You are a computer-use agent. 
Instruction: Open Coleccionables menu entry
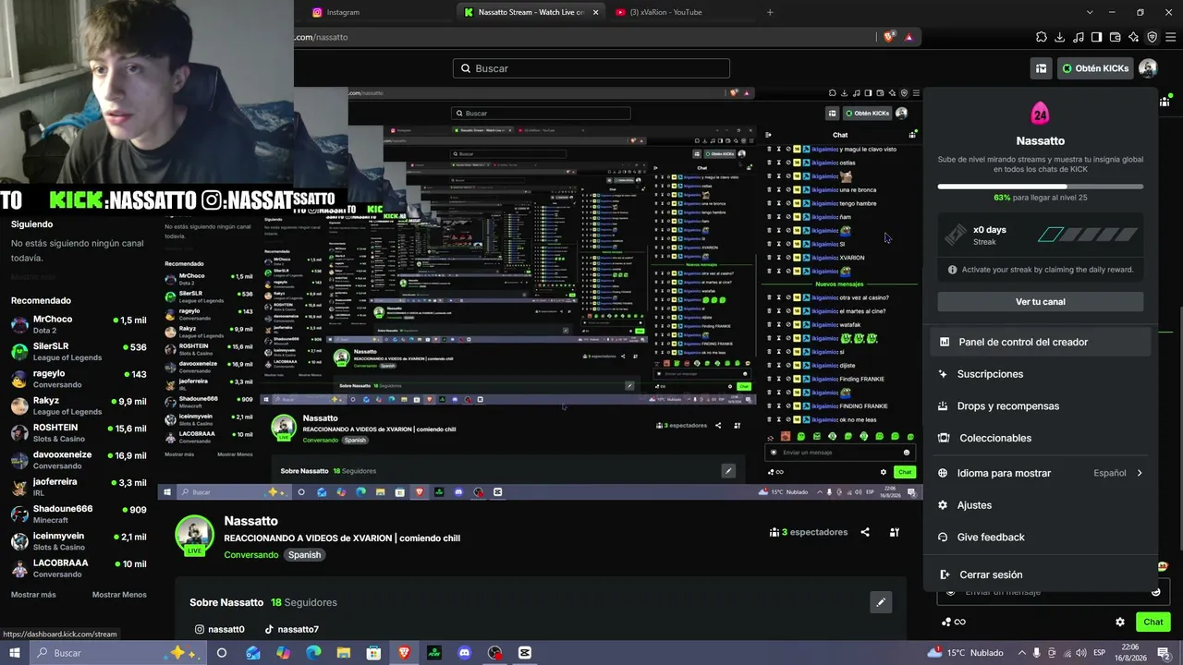click(1041, 438)
